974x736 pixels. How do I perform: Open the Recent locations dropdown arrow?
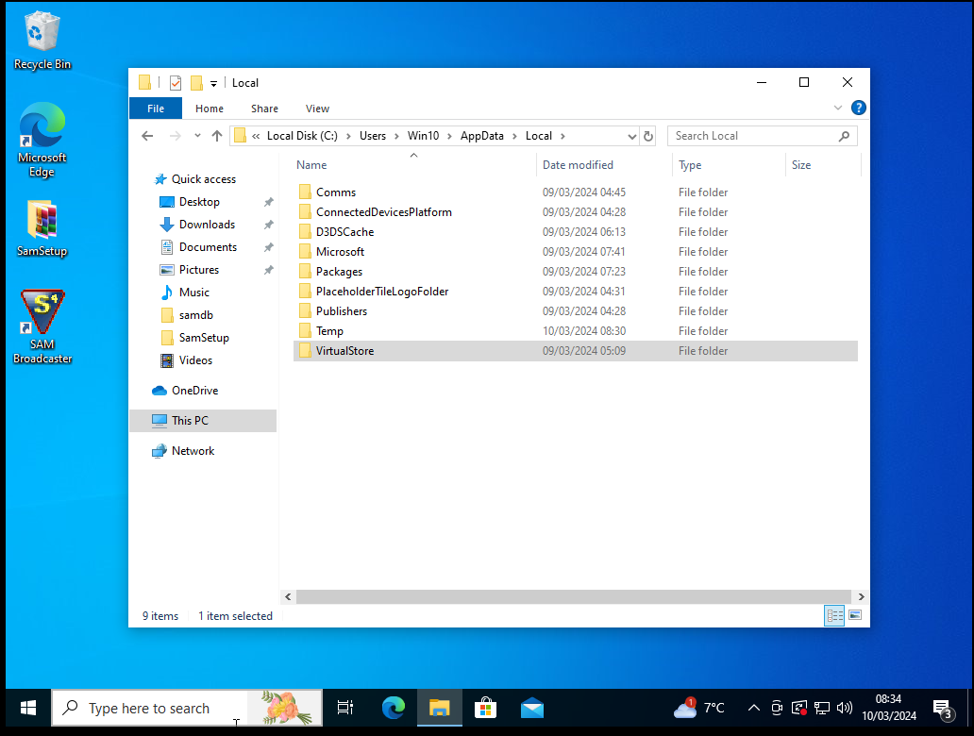point(197,136)
